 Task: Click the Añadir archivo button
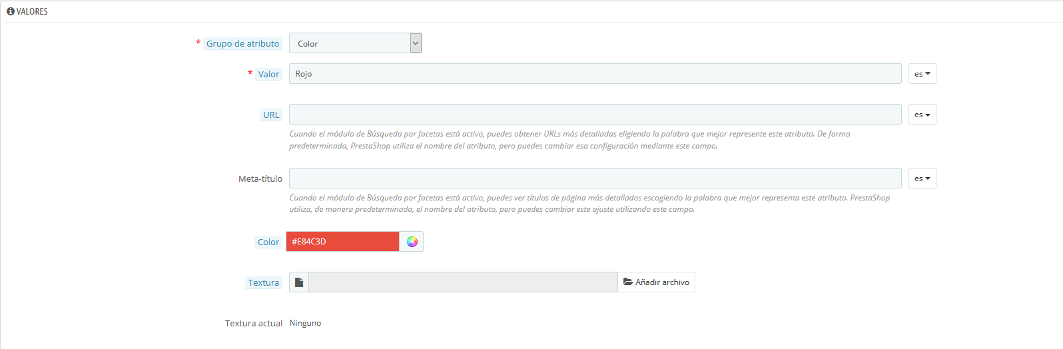pyautogui.click(x=656, y=282)
